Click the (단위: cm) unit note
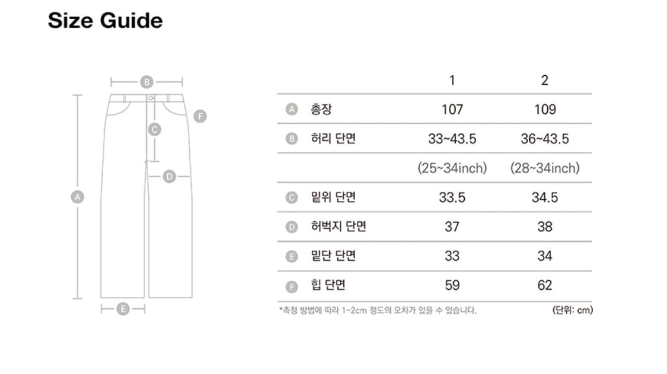Screen dimensions: 667x374 (x=572, y=310)
